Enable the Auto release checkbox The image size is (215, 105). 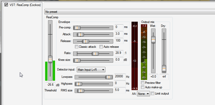tap(101, 47)
